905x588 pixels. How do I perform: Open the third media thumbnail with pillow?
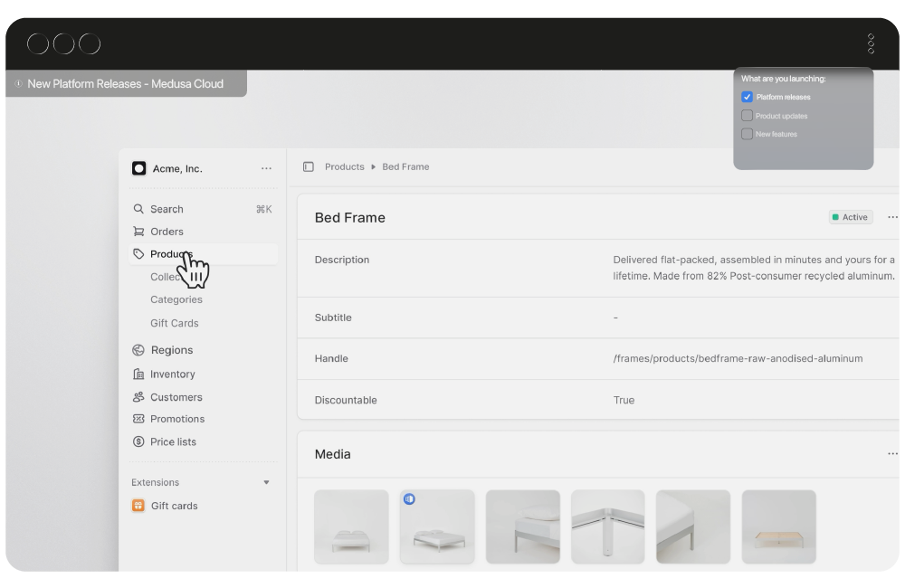523,526
